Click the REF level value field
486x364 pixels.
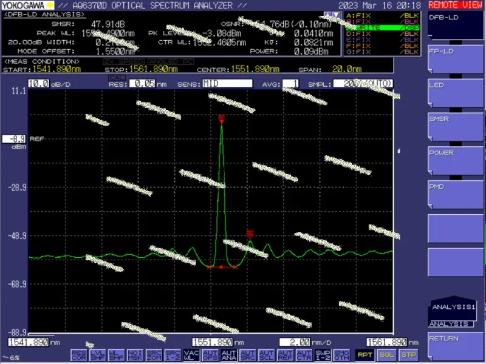14,139
